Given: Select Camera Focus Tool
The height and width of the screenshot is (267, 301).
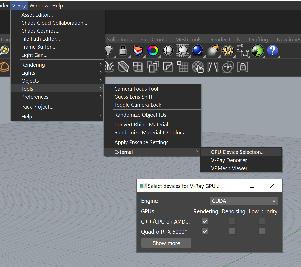Looking at the screenshot, I should 152,89.
